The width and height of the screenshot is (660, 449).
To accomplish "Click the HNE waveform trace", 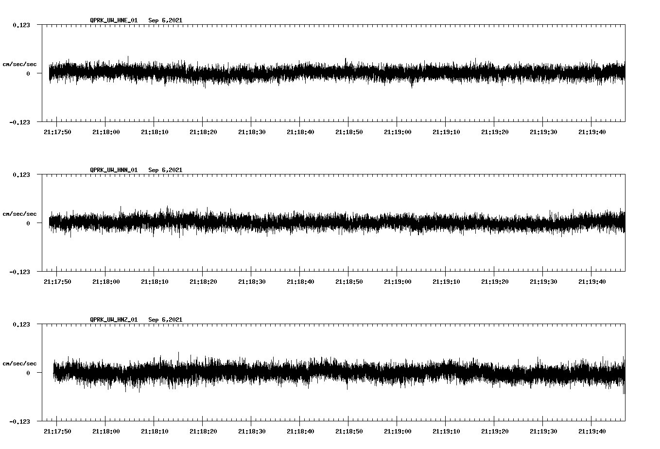I will (x=337, y=72).
